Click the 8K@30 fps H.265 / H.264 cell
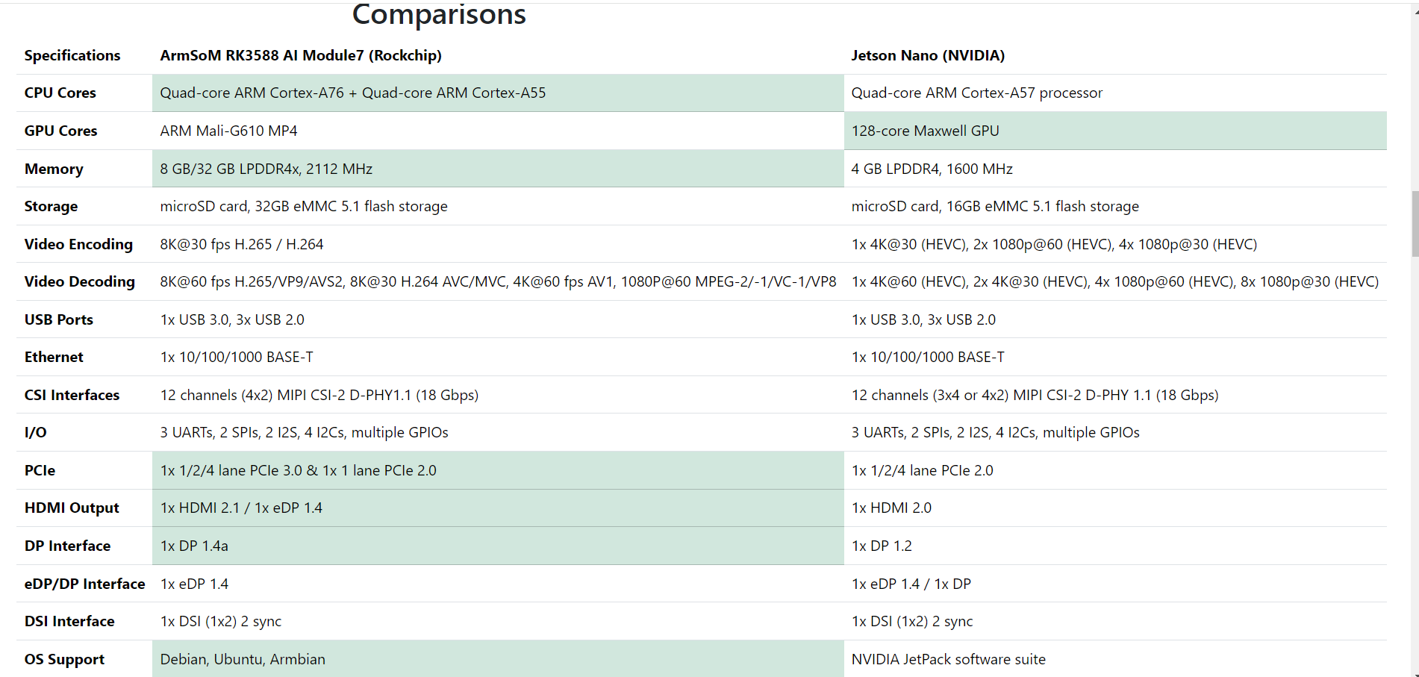 241,244
